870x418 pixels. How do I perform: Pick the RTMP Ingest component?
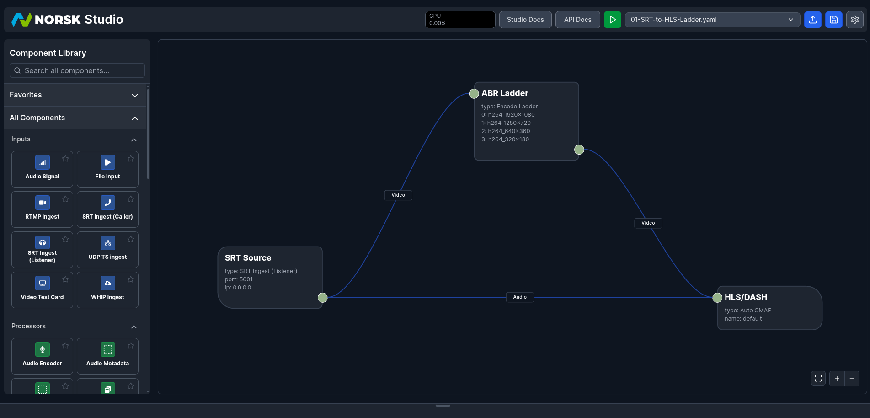[x=42, y=209]
